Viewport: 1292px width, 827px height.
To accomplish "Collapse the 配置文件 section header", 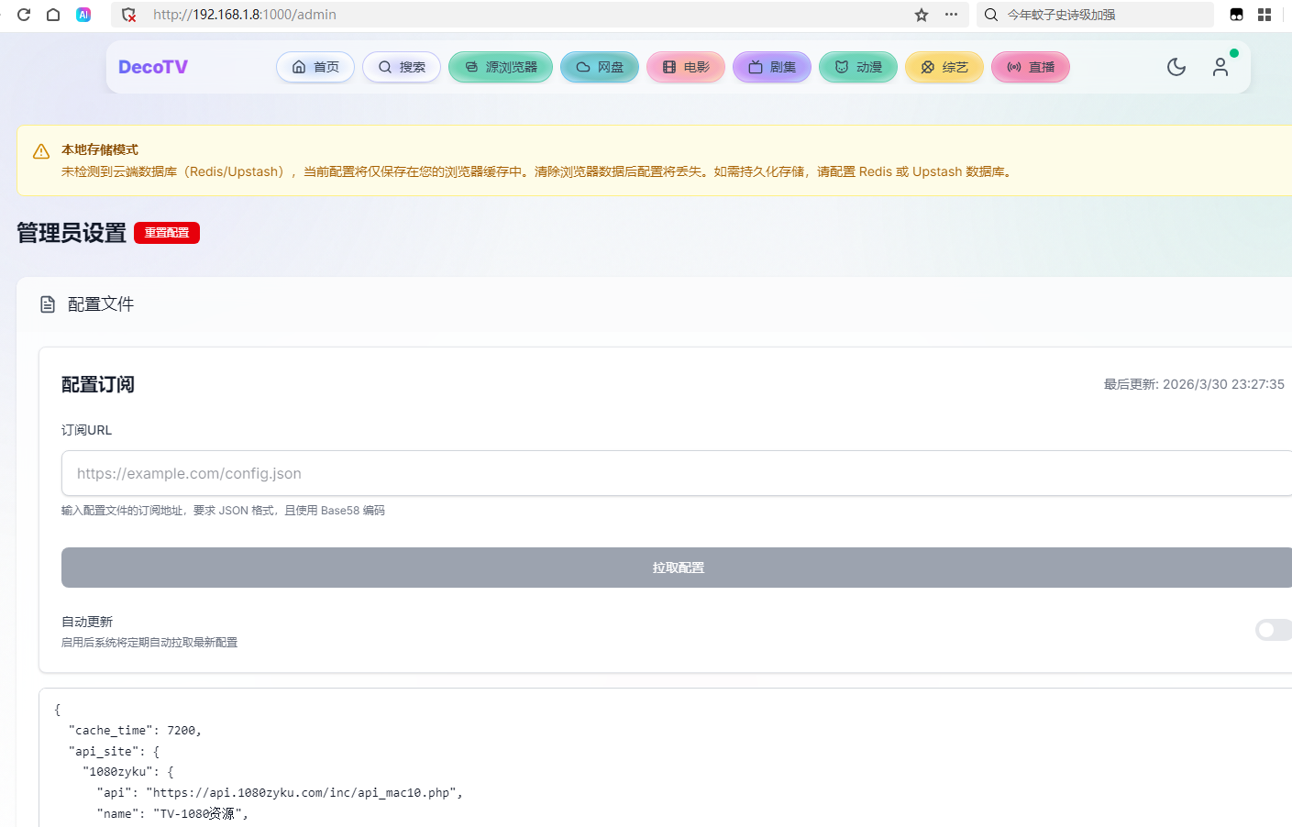I will 655,304.
